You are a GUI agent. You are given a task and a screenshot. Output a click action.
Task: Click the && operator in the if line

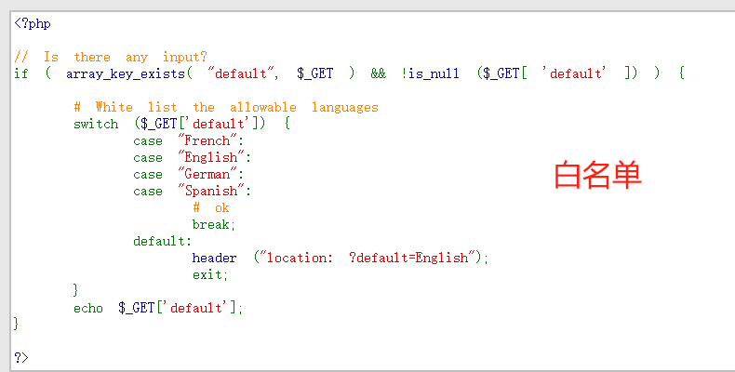[379, 73]
